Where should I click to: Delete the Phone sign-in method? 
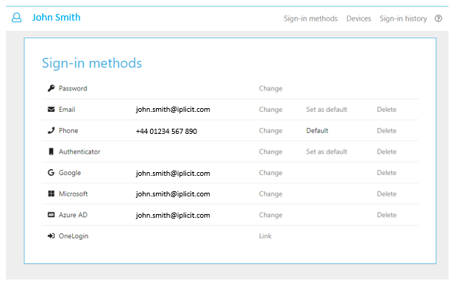click(x=387, y=130)
